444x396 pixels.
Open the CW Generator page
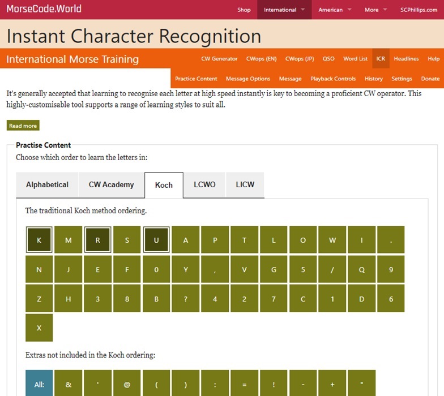click(x=219, y=59)
